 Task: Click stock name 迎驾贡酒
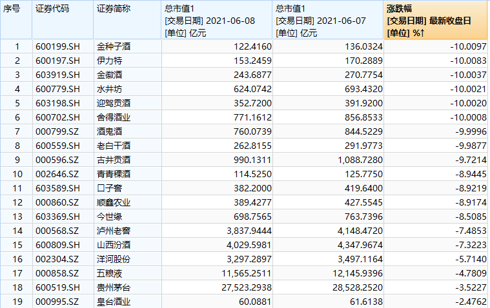[114, 103]
